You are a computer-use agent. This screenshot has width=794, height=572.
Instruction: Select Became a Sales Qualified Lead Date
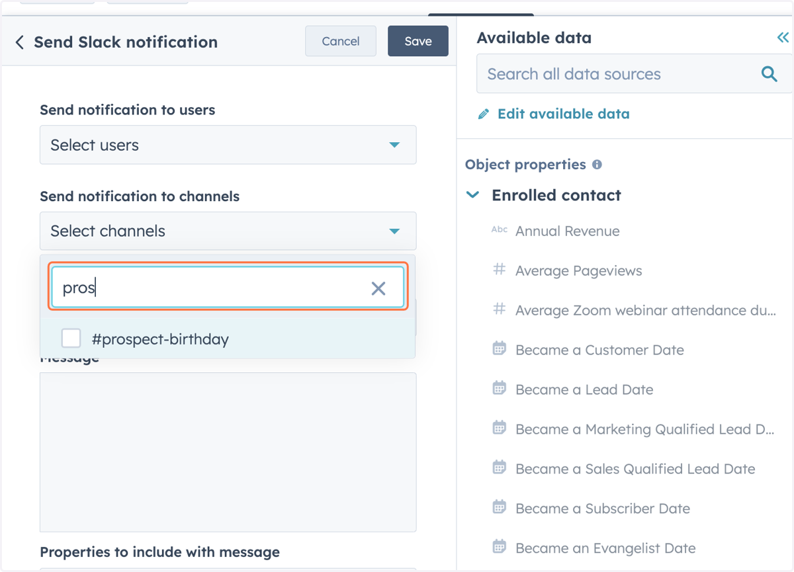pos(635,470)
